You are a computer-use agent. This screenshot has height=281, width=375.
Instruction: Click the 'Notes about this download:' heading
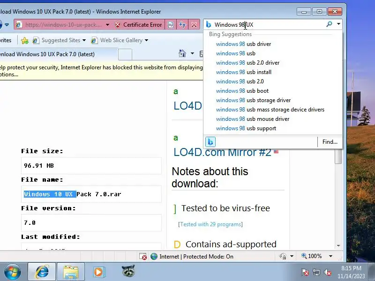click(210, 177)
